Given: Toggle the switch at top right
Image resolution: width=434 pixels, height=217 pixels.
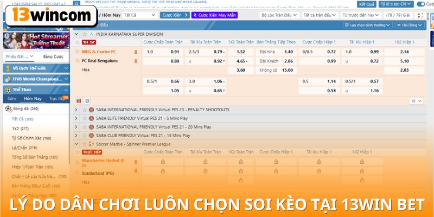Looking at the screenshot, I should coord(421,4).
